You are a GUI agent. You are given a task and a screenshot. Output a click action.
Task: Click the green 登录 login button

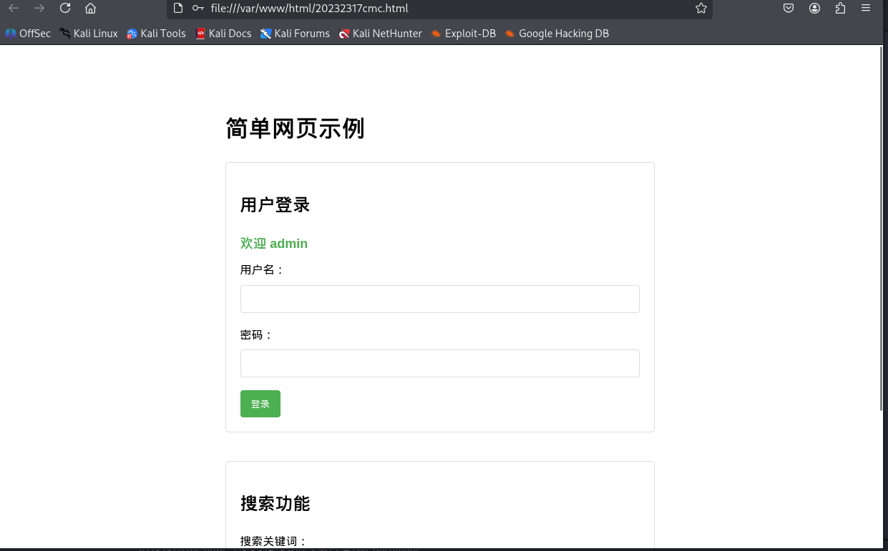(x=260, y=404)
